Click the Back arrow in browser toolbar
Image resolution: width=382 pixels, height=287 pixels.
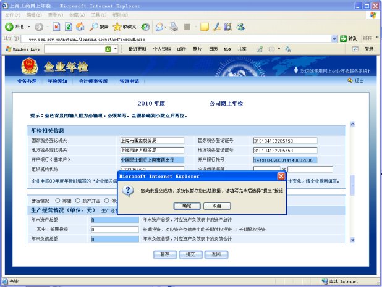[x=9, y=27]
